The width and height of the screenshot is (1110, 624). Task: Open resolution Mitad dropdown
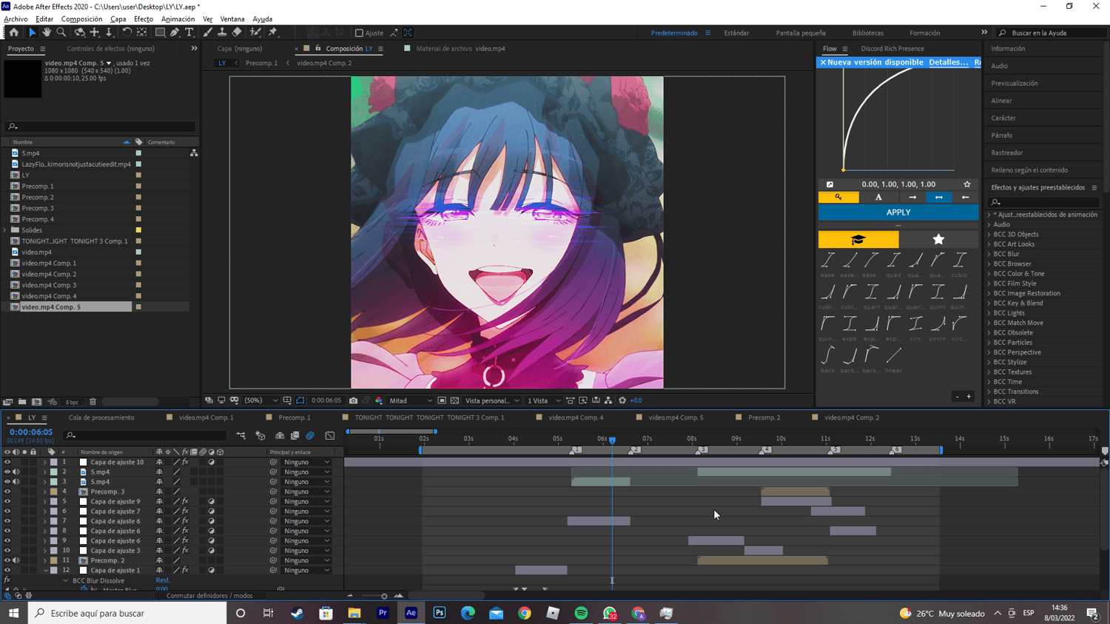pos(411,400)
